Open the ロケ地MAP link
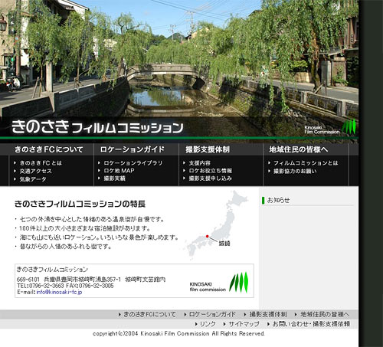The image size is (383, 347). [x=119, y=171]
